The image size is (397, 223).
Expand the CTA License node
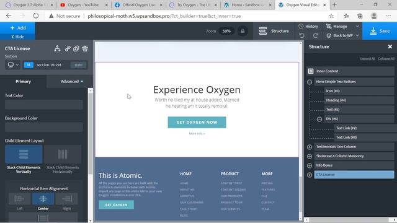[310, 175]
